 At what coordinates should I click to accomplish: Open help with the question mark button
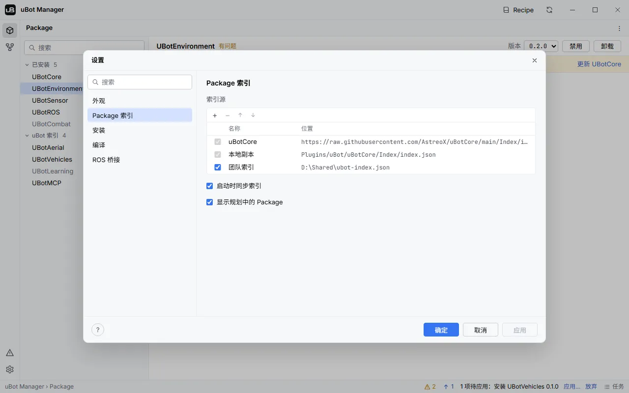[98, 330]
